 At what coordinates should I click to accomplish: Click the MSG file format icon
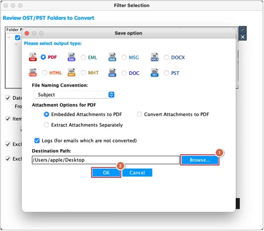pos(112,57)
